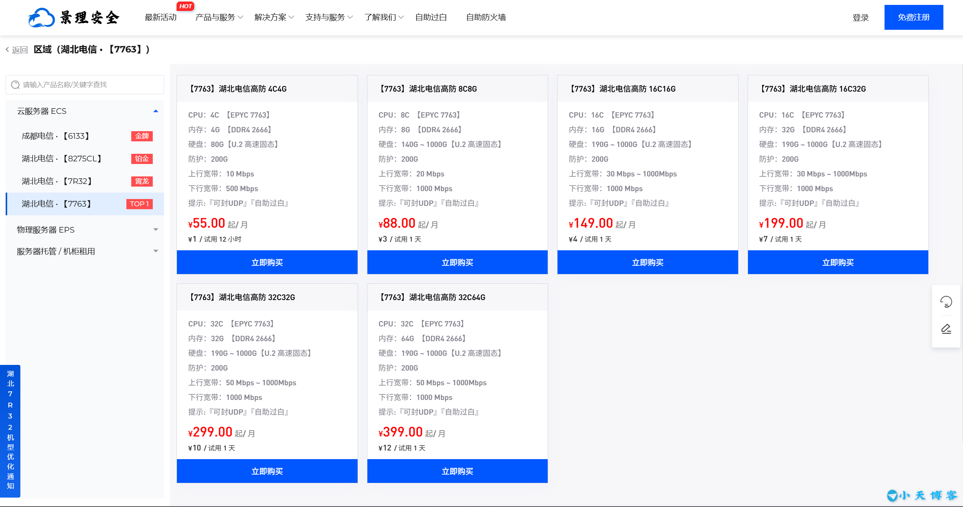Click card title 【7763】湖北电信高防 4C4G

[x=238, y=89]
